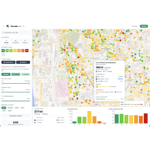Toggle DPE label A filter
Screen dimensions: 150x150
(3, 51)
